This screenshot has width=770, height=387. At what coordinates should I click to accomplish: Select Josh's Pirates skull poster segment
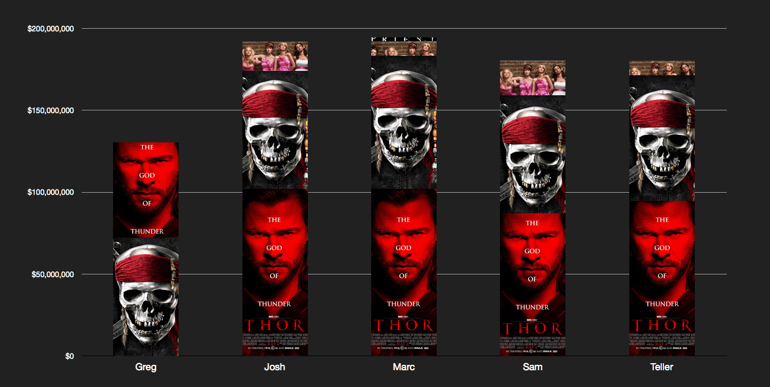tap(275, 130)
